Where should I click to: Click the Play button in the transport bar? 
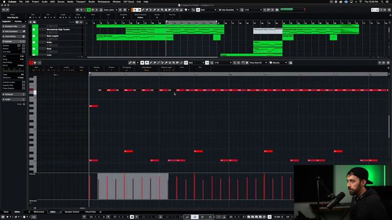[203, 217]
